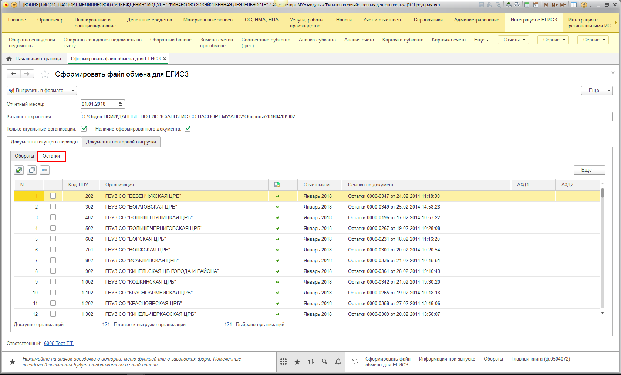Click the browse button for Каталог сохранения
Image resolution: width=621 pixels, height=375 pixels.
click(x=609, y=117)
